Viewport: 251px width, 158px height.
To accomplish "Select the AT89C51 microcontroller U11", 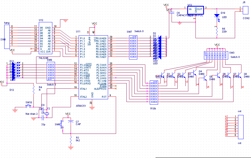I will click(x=93, y=67).
